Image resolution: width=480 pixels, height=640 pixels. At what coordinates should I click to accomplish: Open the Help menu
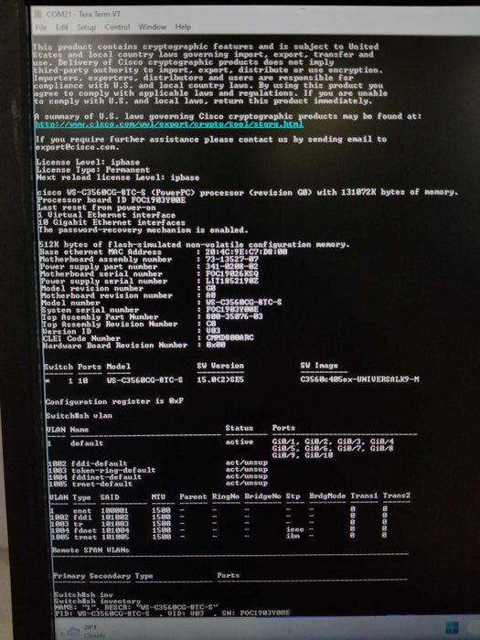[x=183, y=27]
